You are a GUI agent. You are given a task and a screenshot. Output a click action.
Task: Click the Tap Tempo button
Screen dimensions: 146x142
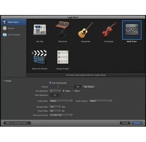tap(89, 87)
